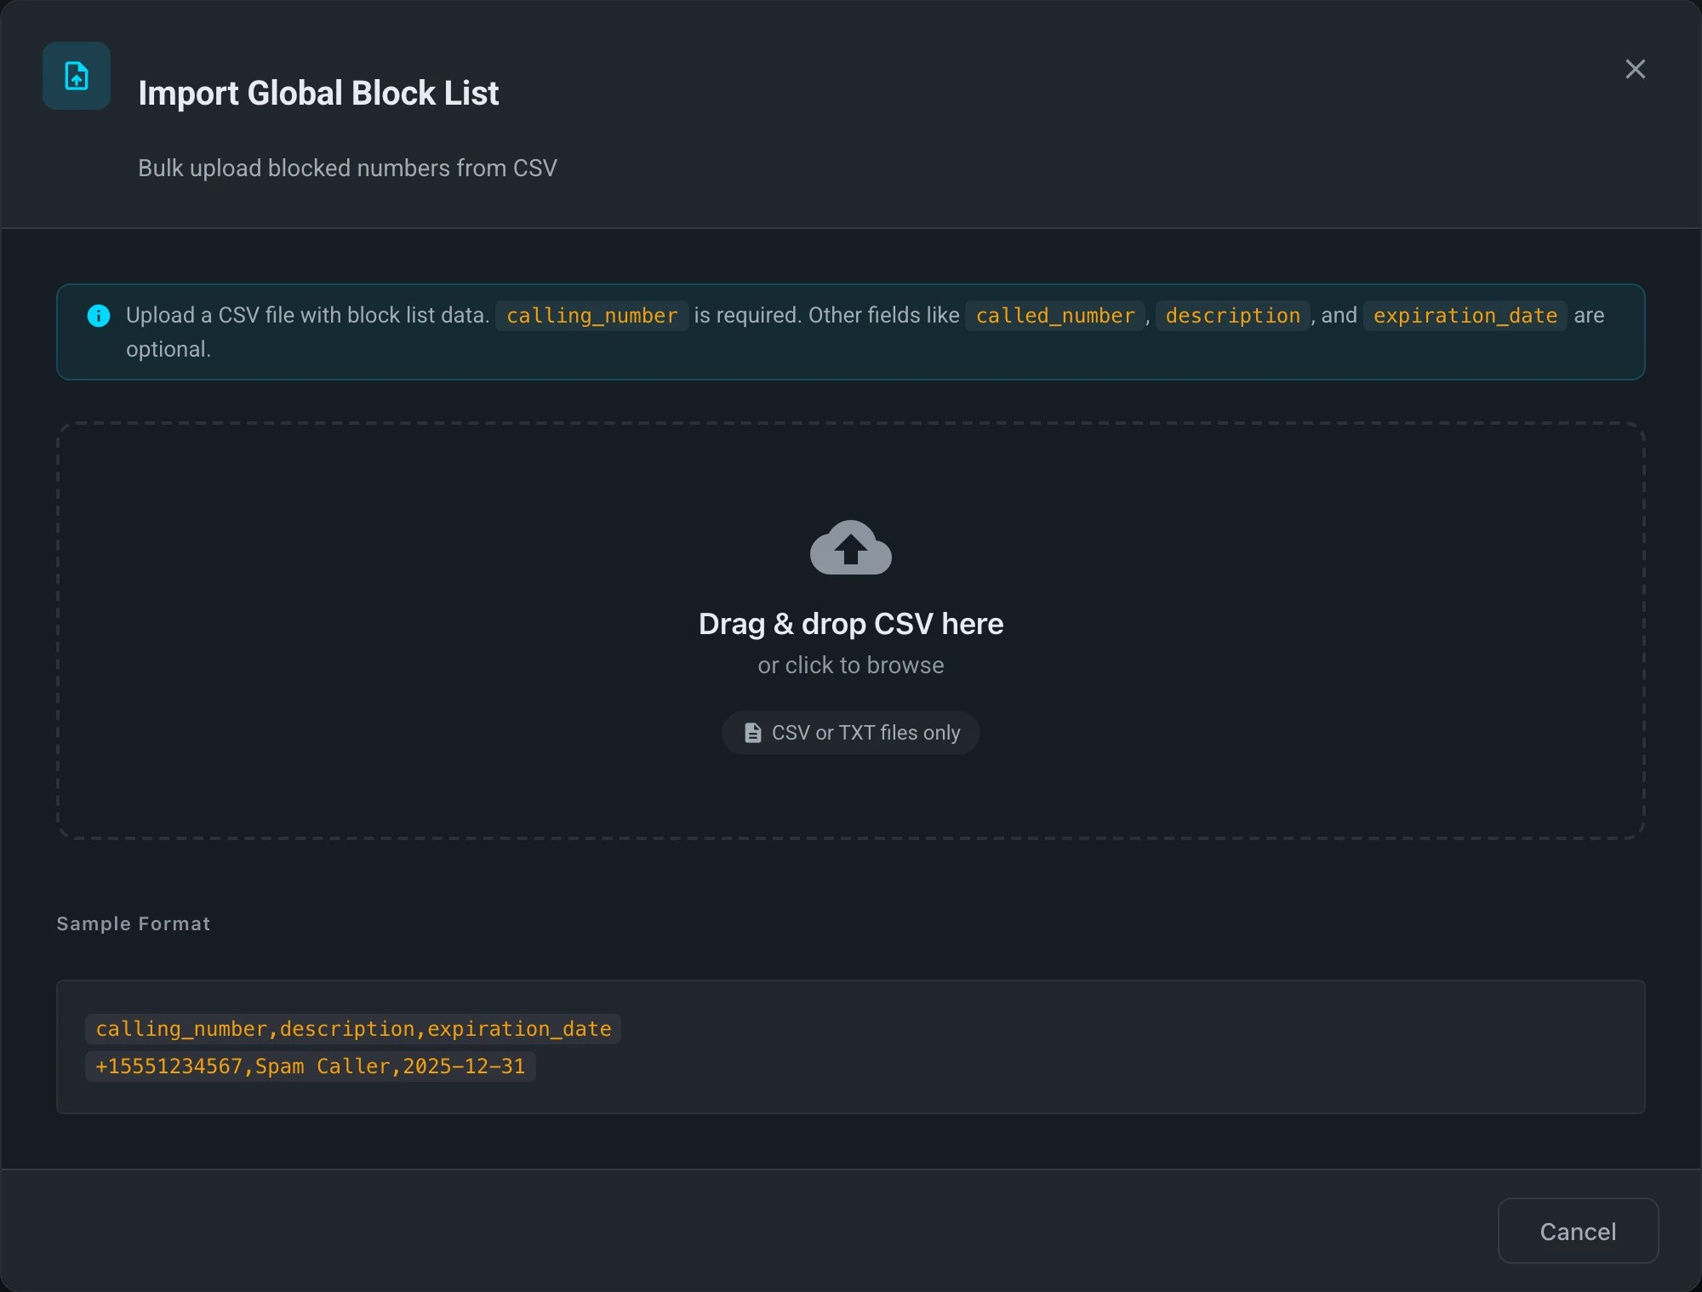Click the sample format code box background
This screenshot has height=1292, width=1702.
[1106, 1047]
